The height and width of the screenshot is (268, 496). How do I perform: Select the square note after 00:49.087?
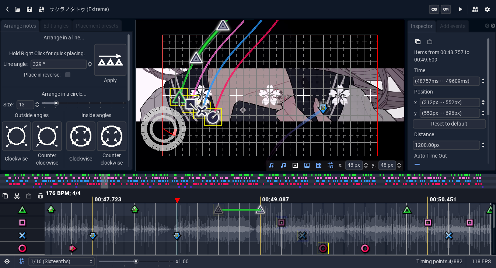pos(282,222)
